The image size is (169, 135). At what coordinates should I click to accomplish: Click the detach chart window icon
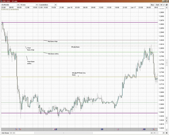(167, 5)
